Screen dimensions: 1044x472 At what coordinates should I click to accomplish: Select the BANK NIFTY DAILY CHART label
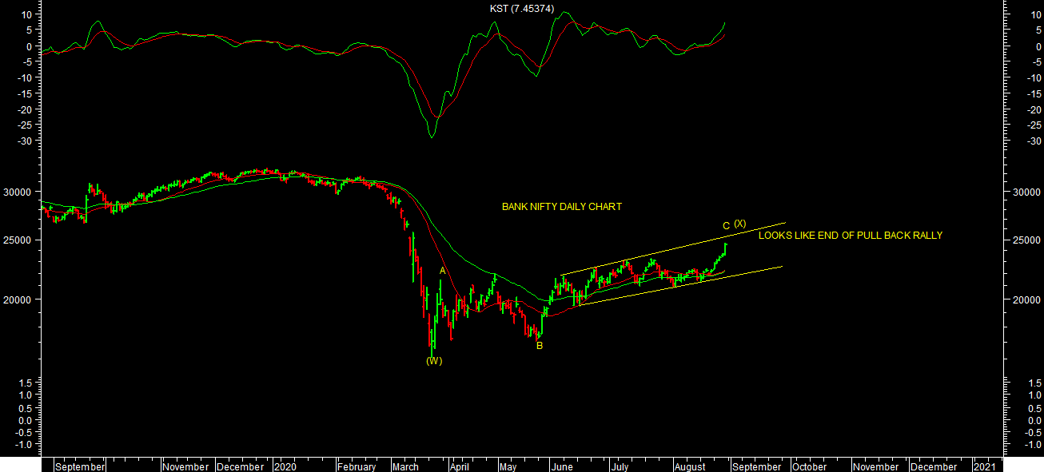[561, 207]
